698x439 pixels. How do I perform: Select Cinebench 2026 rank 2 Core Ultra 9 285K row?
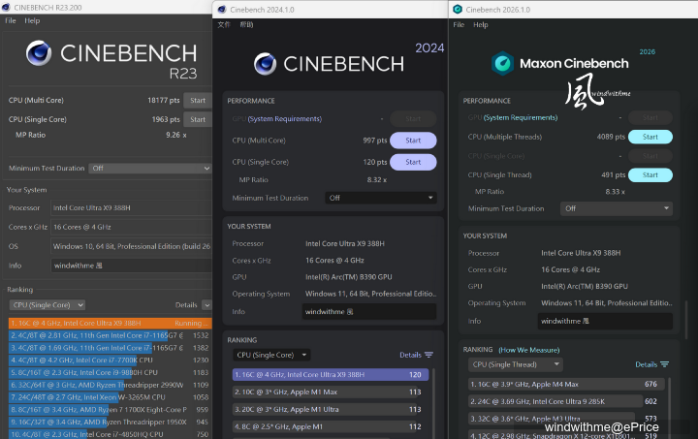coord(566,401)
